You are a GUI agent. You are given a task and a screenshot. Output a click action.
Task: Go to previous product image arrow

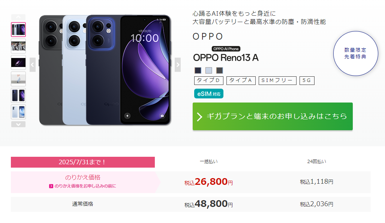[x=32, y=65]
